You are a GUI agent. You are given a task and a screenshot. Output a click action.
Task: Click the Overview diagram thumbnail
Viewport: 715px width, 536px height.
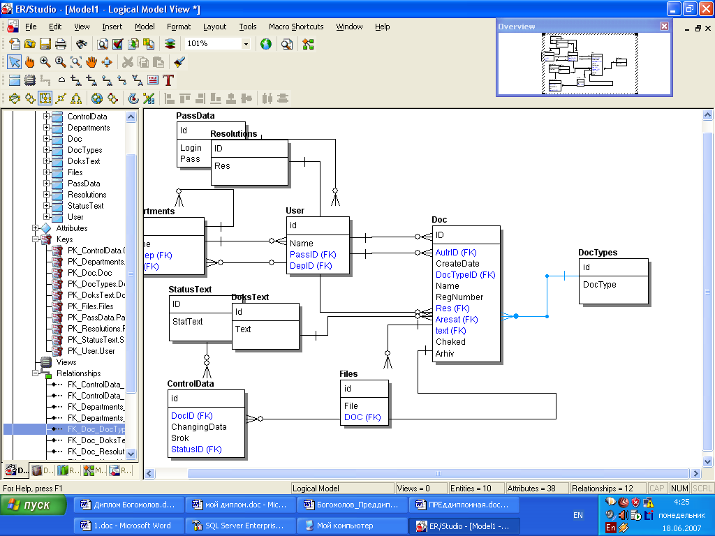[589, 64]
